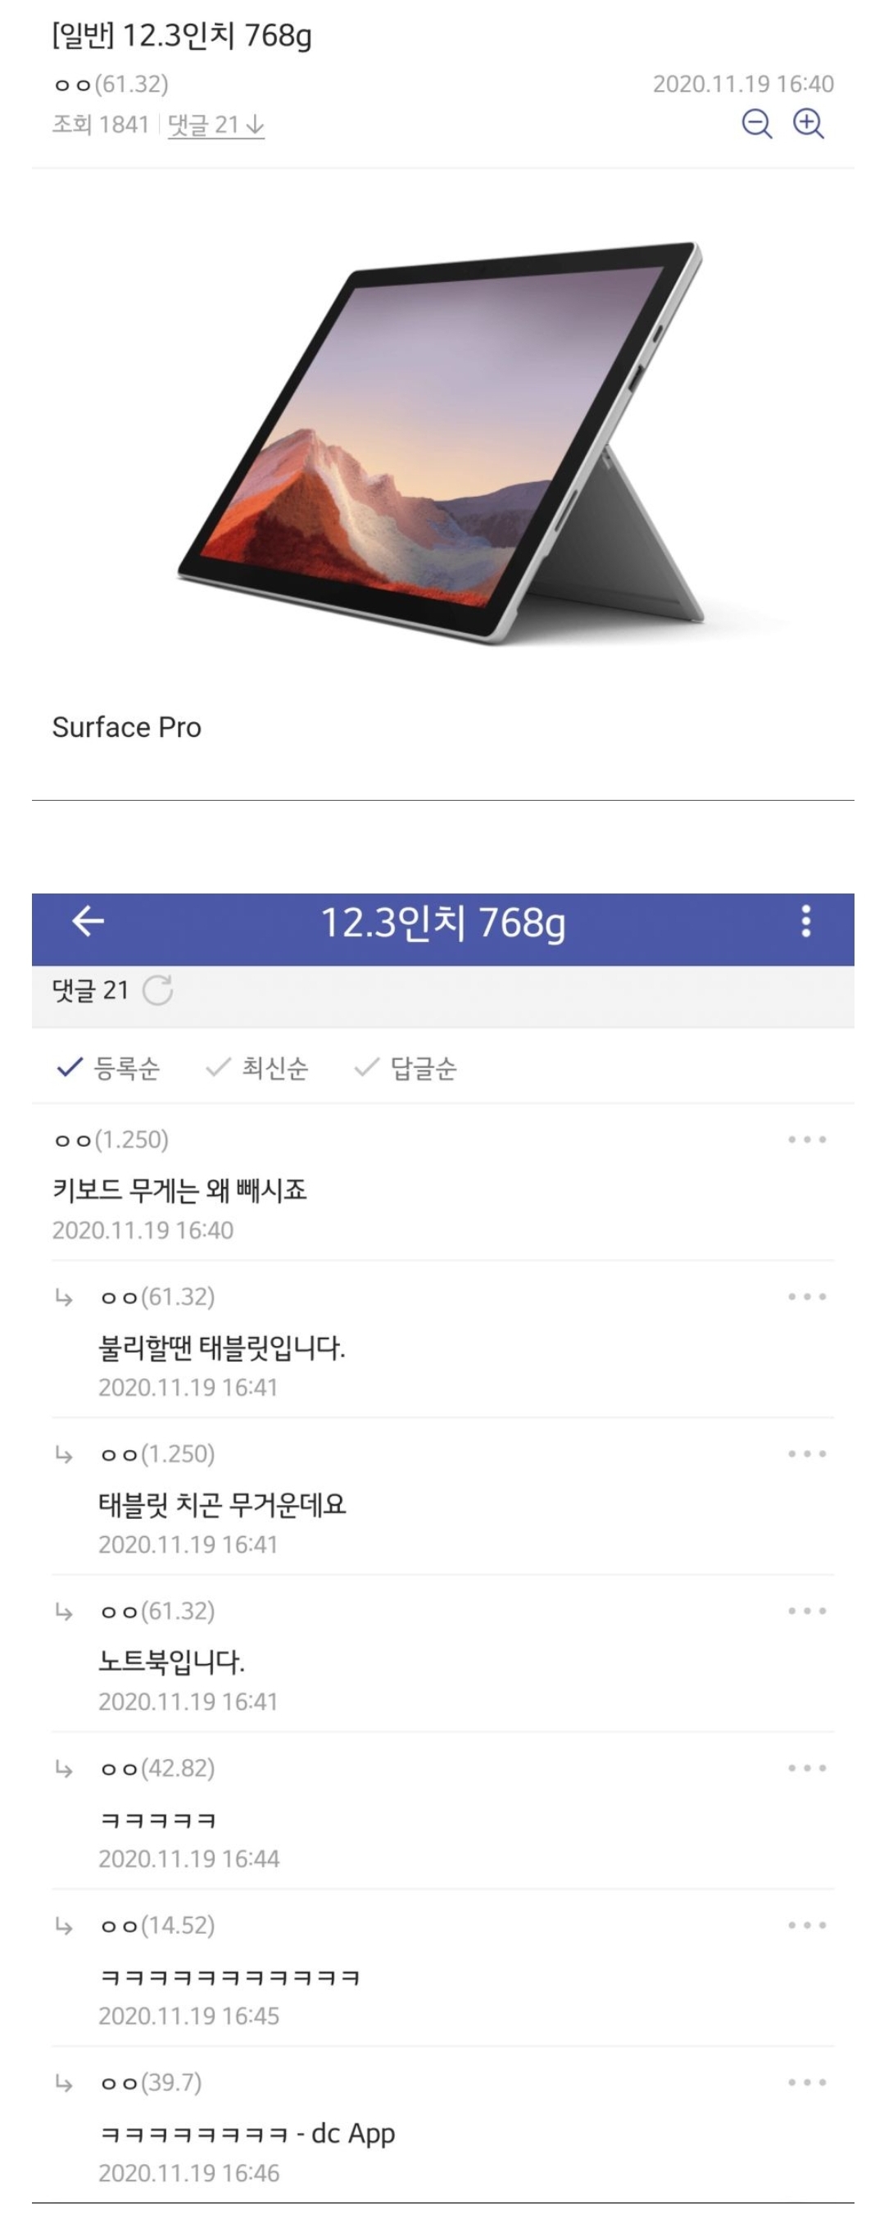Open the Surface Pro product image
Viewport: 884px width, 2219px height.
click(442, 441)
